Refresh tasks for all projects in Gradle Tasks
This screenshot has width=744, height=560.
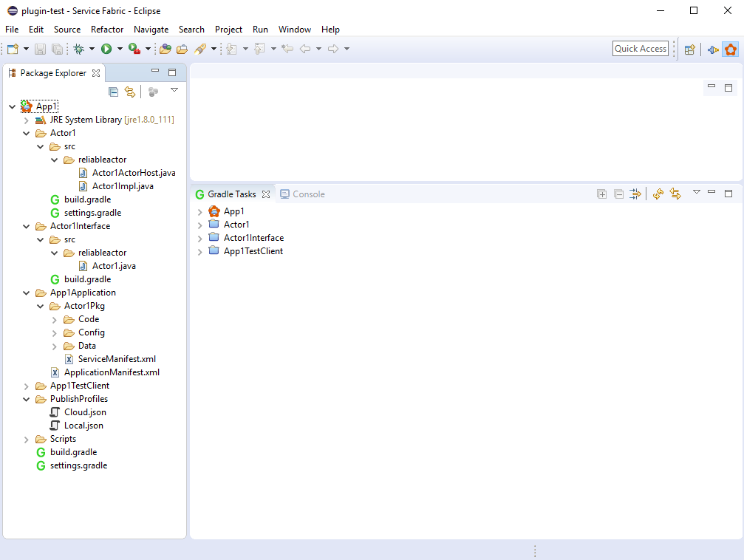(x=658, y=194)
